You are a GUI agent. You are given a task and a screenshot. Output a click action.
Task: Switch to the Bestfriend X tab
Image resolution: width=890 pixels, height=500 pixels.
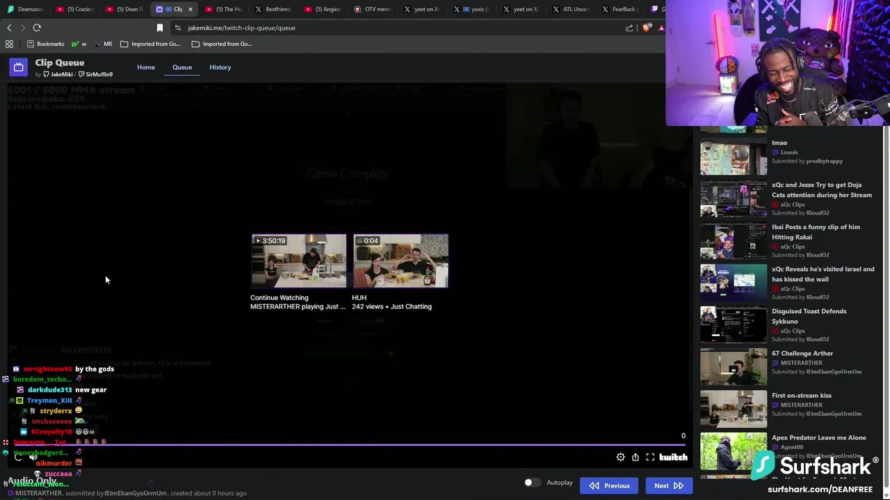tap(273, 9)
